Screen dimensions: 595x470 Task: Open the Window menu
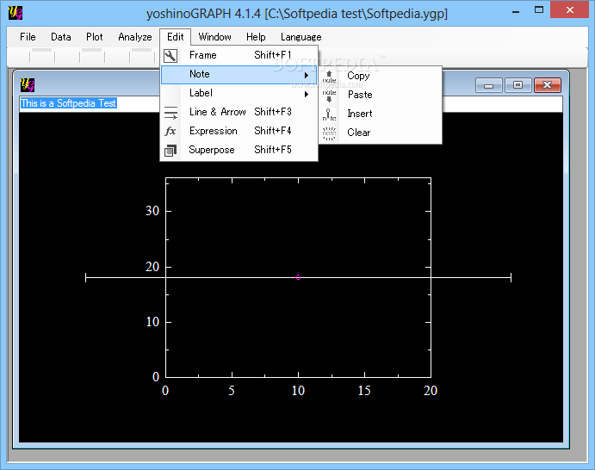point(214,37)
